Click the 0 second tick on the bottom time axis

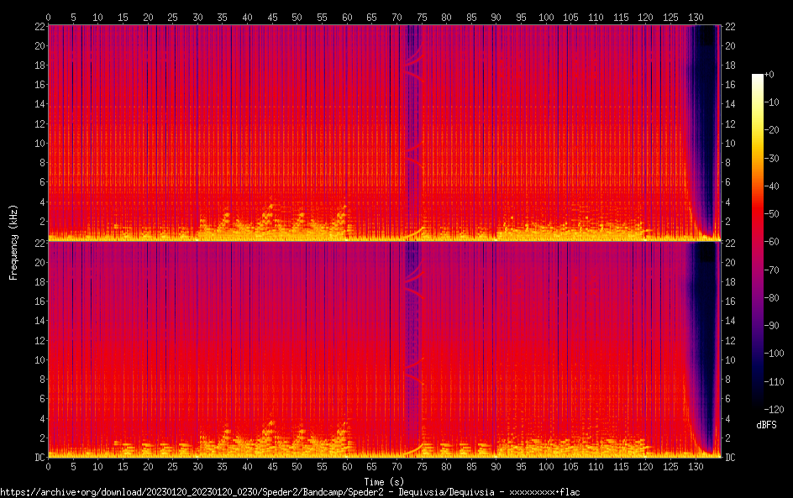(49, 465)
